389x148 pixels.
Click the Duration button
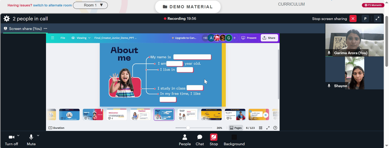[56, 128]
